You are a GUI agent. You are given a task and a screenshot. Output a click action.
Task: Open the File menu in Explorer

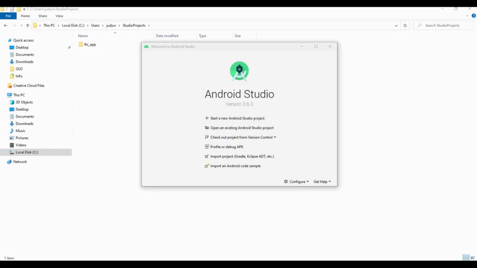pos(8,16)
